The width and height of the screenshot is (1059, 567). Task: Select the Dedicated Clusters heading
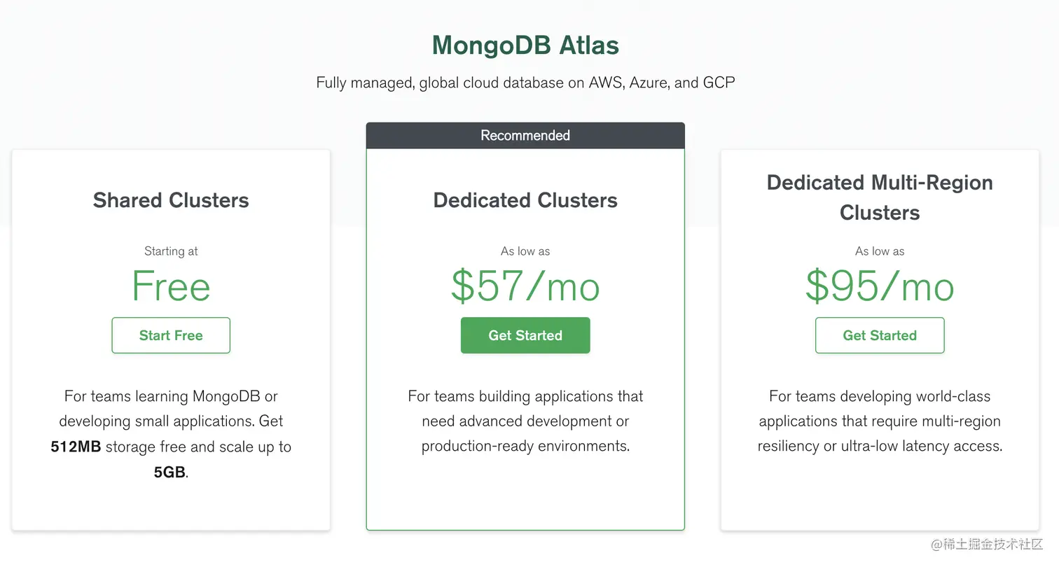pyautogui.click(x=525, y=200)
